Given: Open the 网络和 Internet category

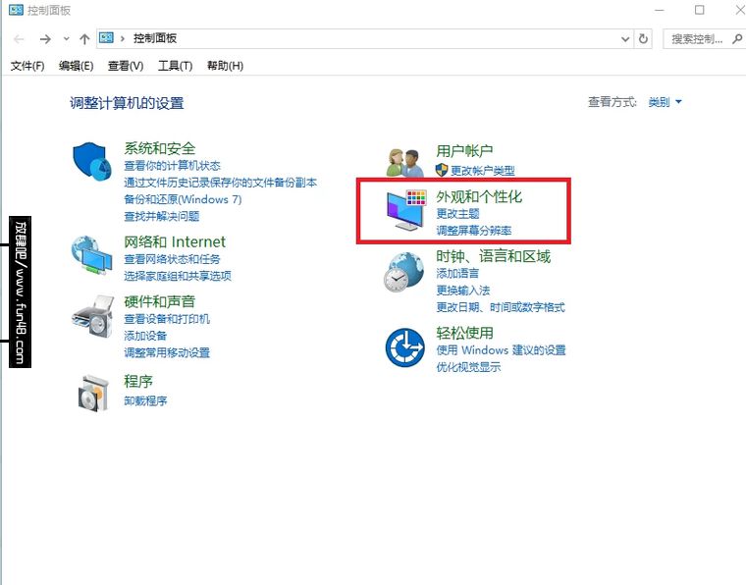Looking at the screenshot, I should pos(175,241).
